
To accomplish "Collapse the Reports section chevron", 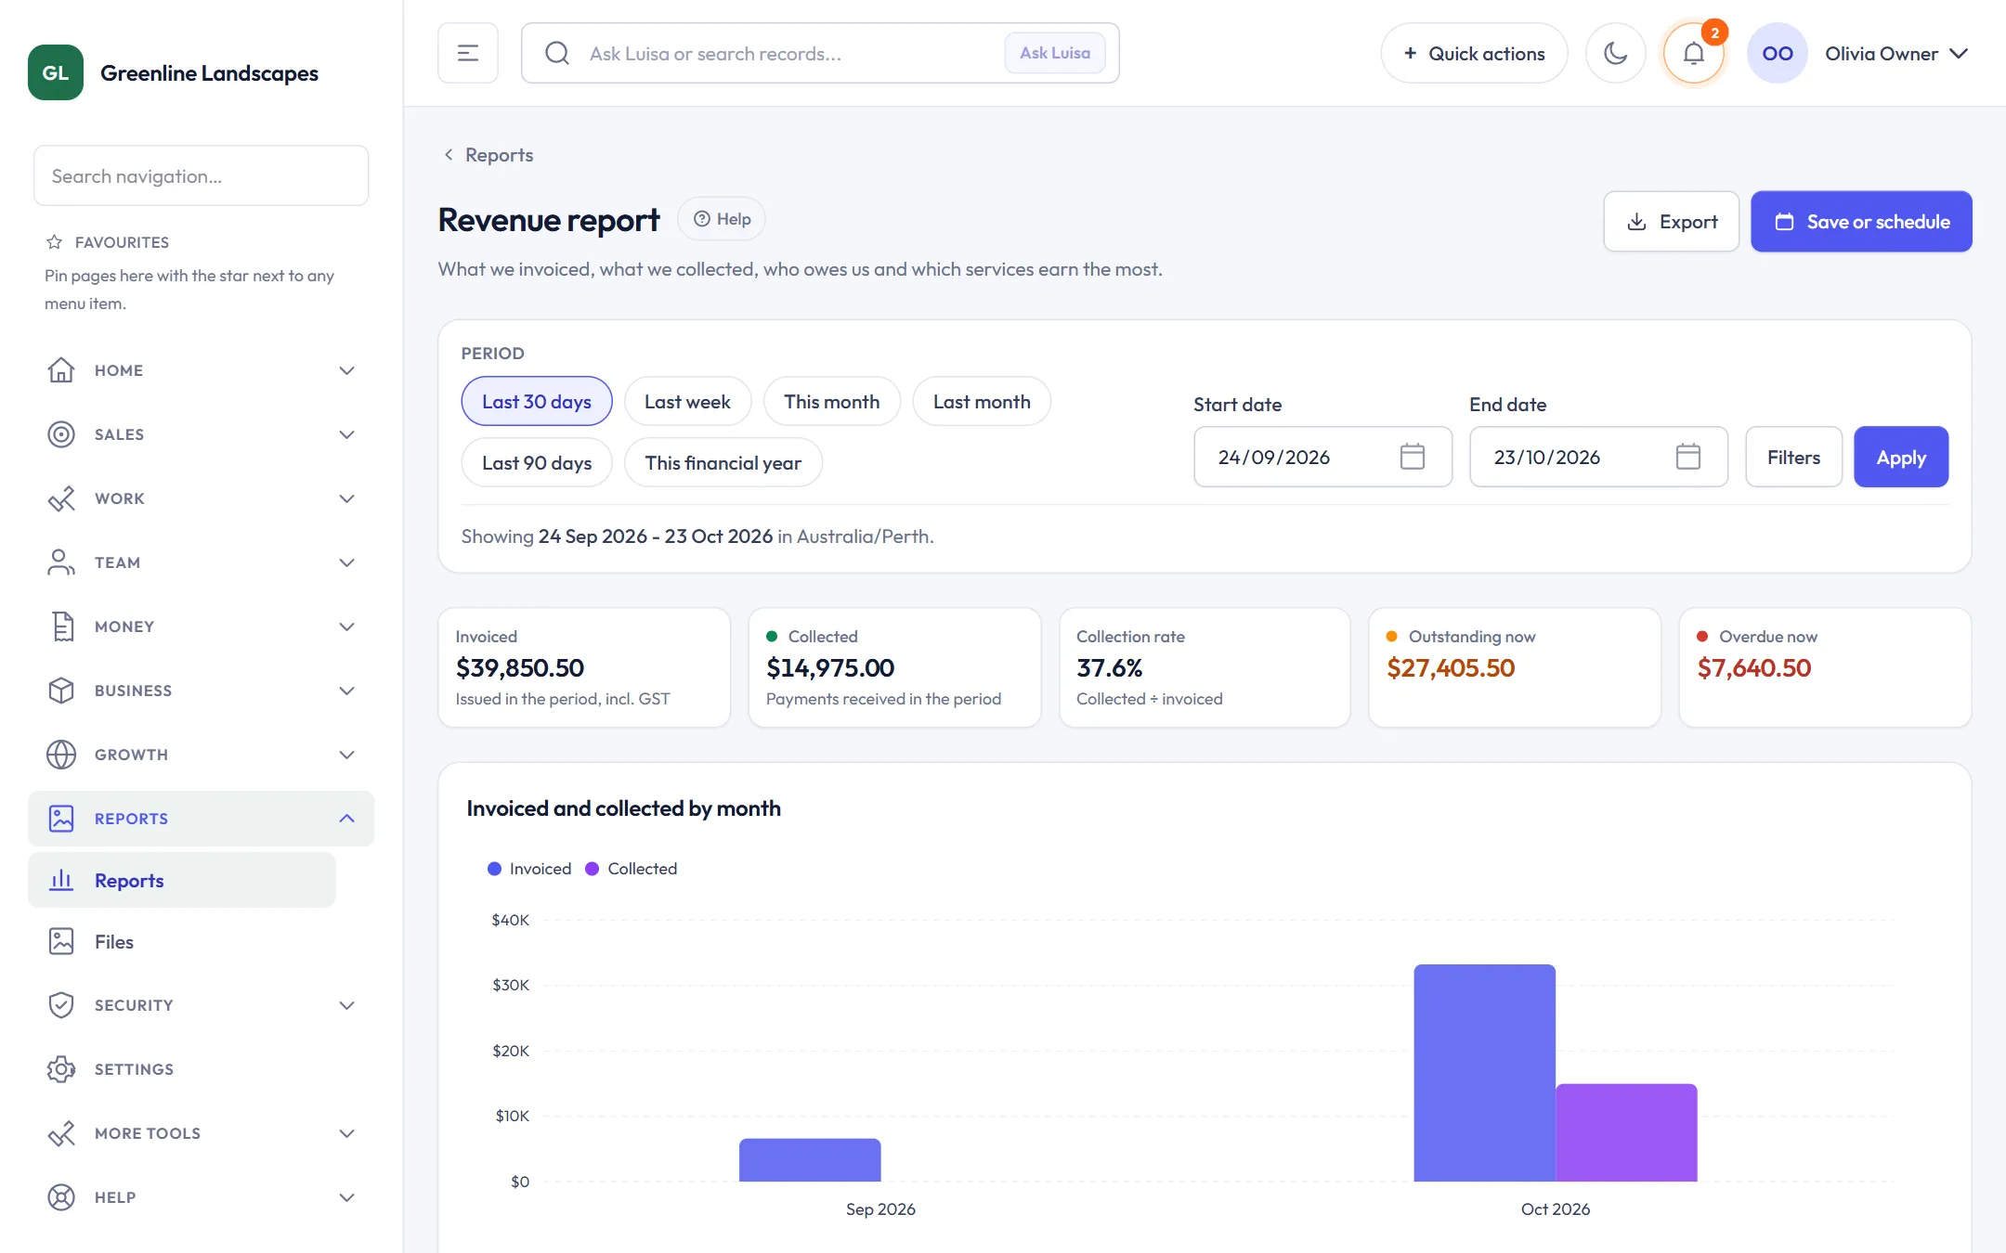I will 346,819.
